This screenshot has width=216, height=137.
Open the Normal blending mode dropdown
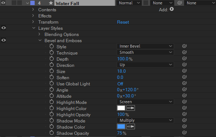[x=129, y=3]
